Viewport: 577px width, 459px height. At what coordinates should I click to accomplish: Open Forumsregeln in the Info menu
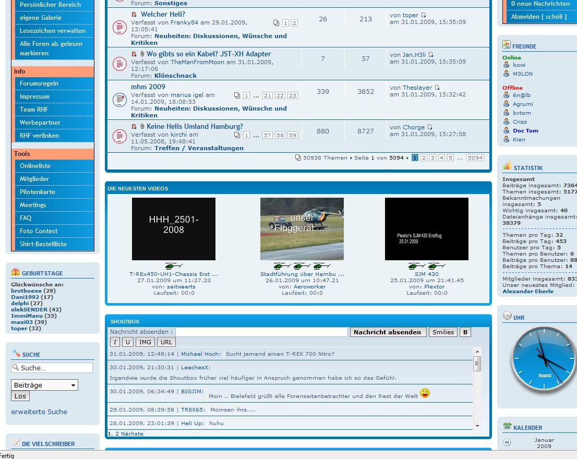click(x=39, y=83)
